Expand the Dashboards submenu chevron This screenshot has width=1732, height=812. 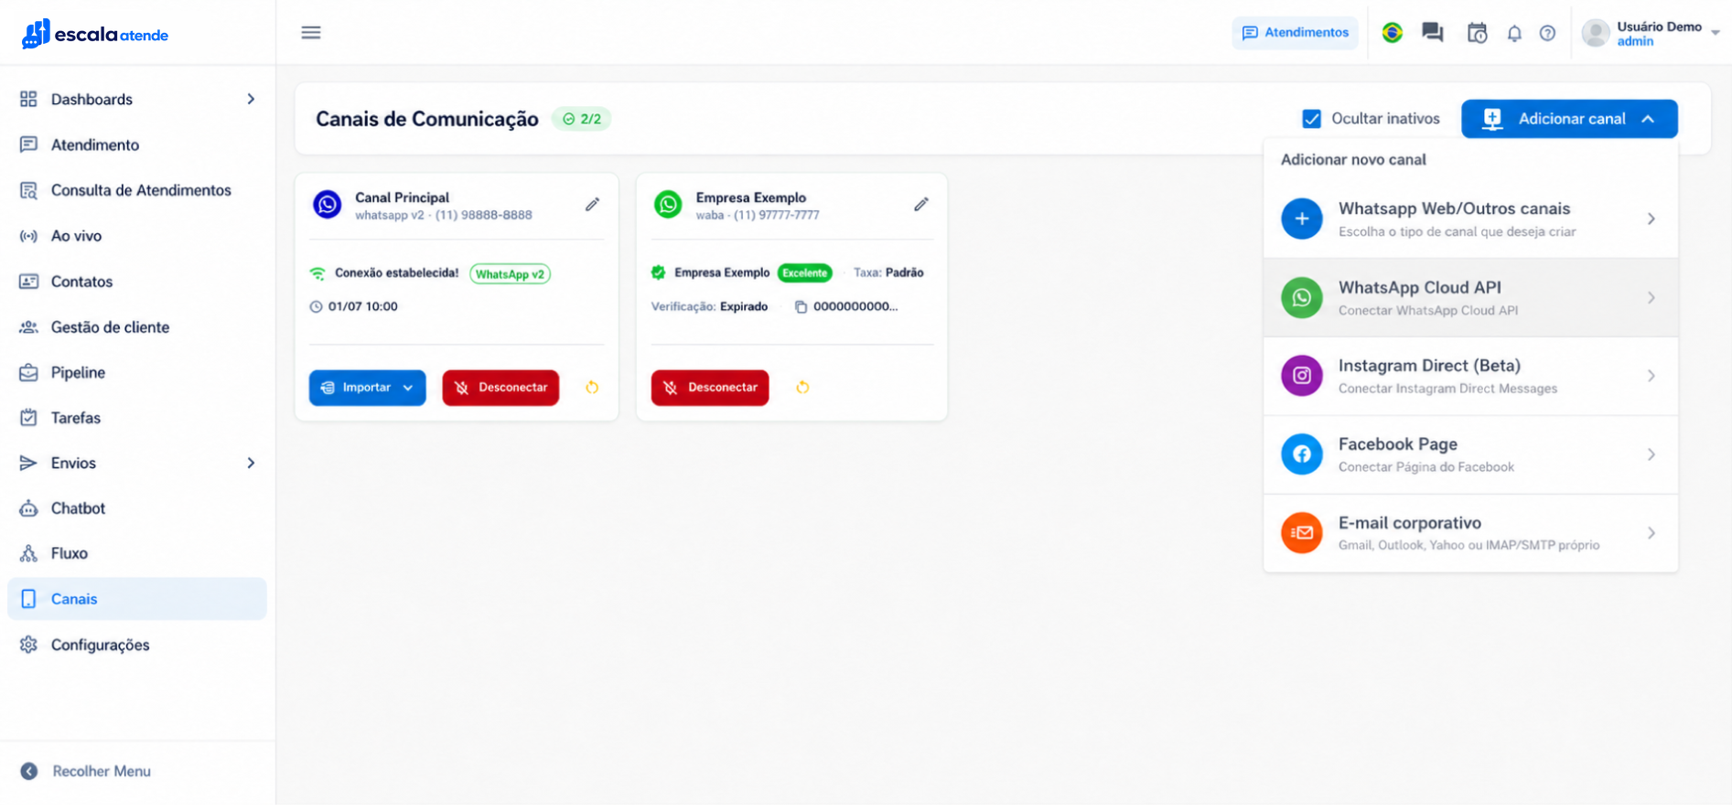251,99
